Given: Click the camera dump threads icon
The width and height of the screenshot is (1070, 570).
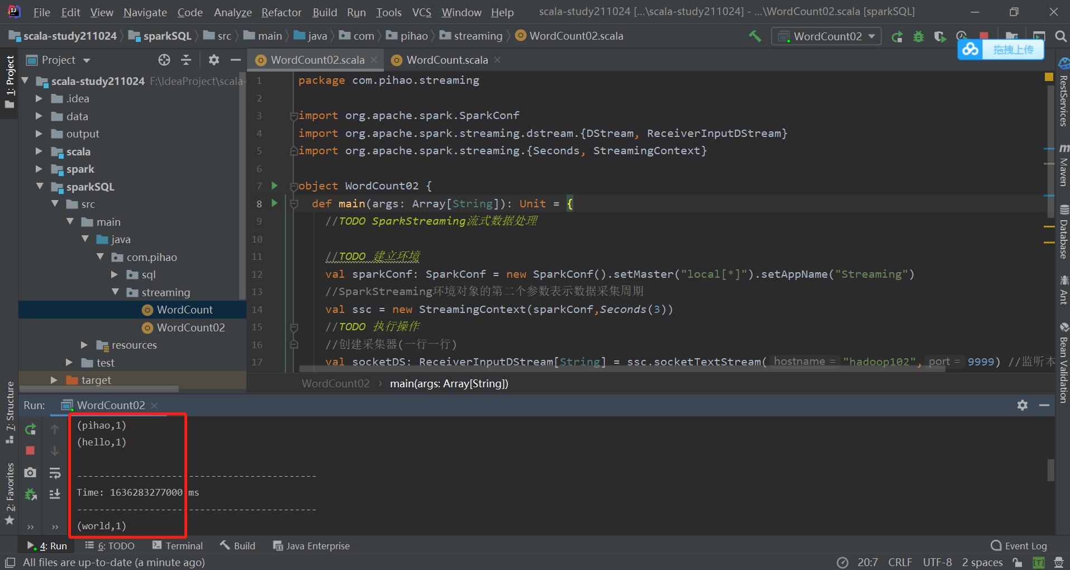Looking at the screenshot, I should pyautogui.click(x=30, y=473).
